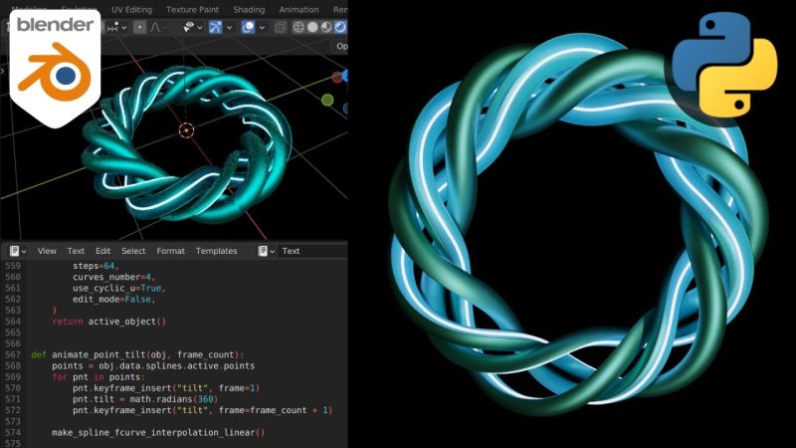Click the text datablock browse icon

tap(263, 251)
